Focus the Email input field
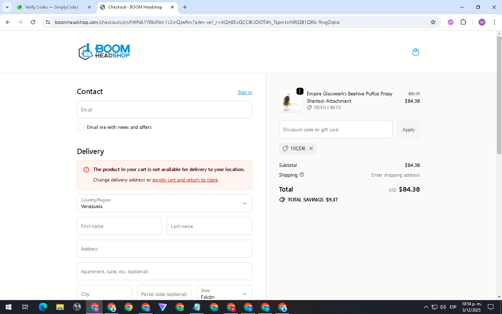502x314 pixels. pyautogui.click(x=164, y=109)
